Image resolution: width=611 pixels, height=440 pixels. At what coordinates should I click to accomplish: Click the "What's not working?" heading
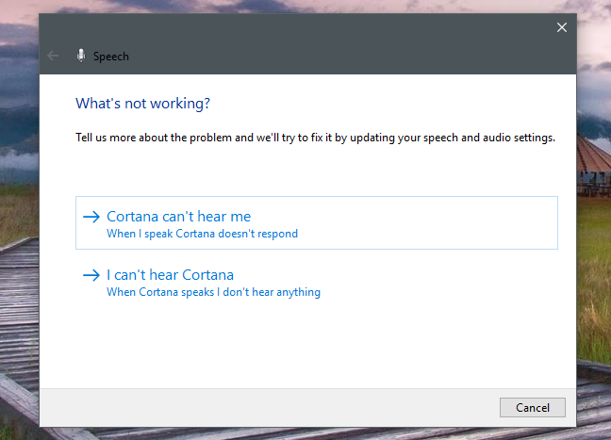coord(142,104)
